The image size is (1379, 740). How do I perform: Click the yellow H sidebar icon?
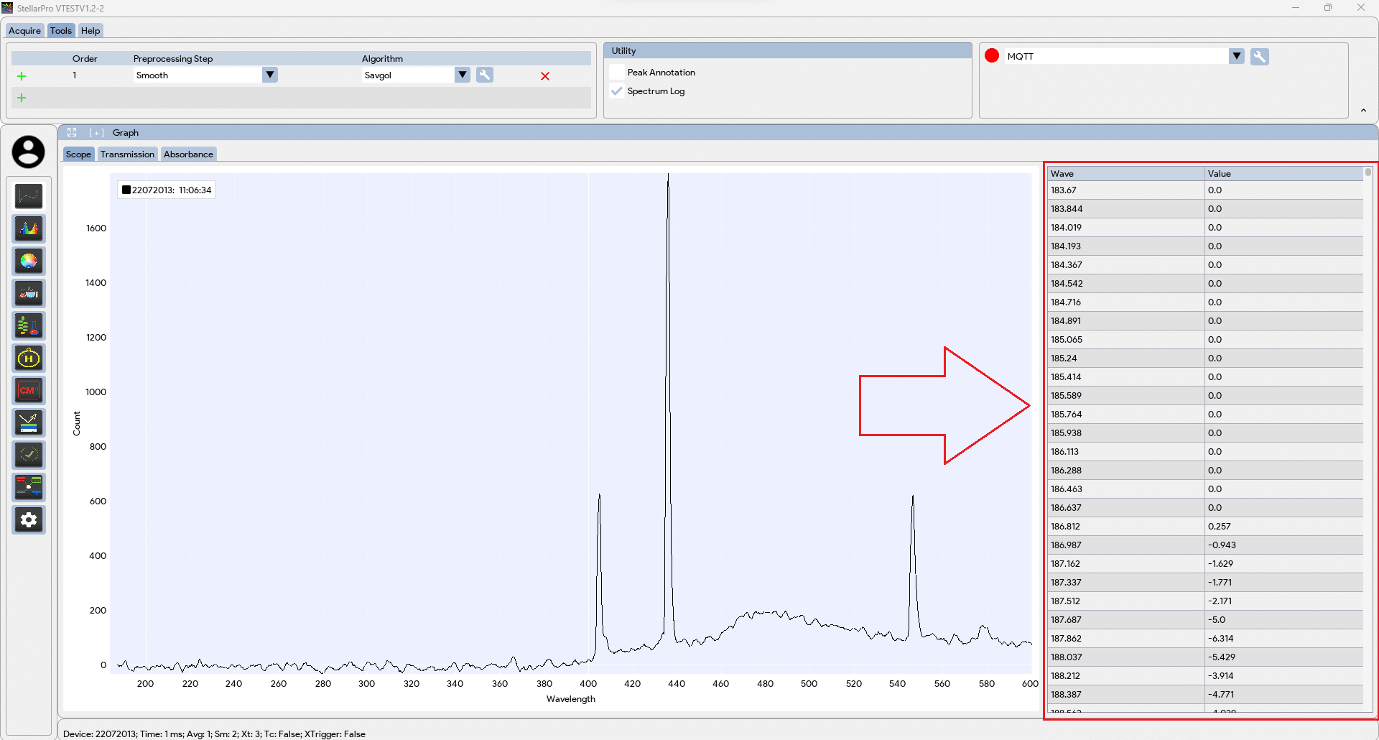pos(29,359)
